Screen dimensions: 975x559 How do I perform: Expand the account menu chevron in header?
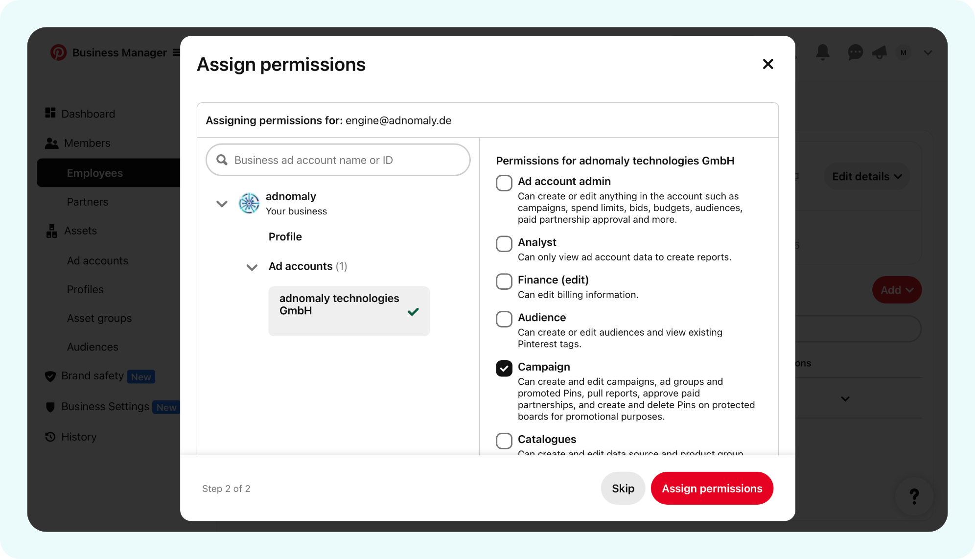click(928, 53)
